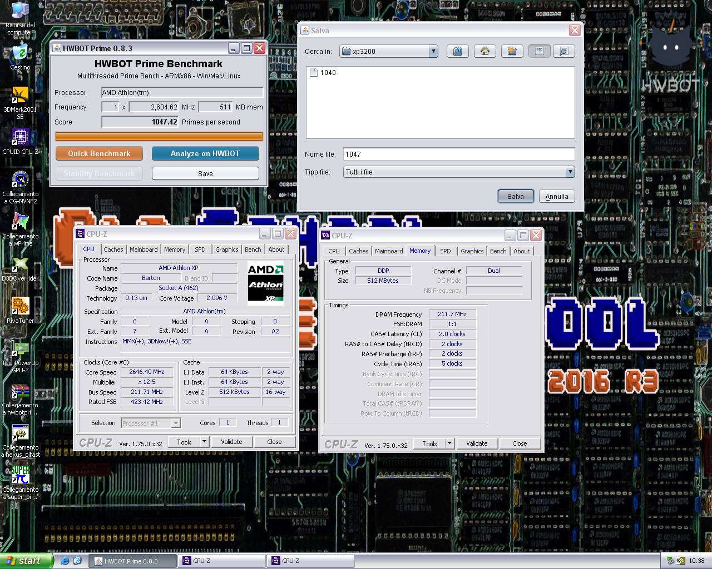Click the first system tray icon
Viewport: 712px width, 569px height.
pos(670,561)
